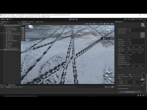Switch to the Game tab
This screenshot has width=147, height=110.
click(32, 22)
